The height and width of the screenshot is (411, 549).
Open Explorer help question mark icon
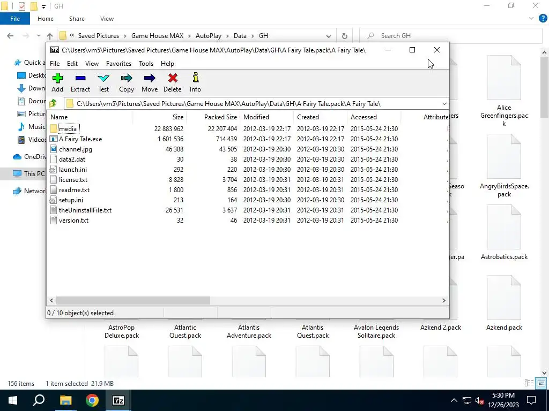click(543, 19)
